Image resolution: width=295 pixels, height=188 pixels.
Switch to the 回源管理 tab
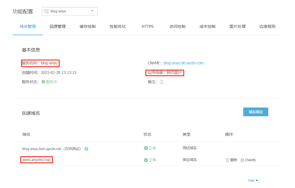[58, 26]
